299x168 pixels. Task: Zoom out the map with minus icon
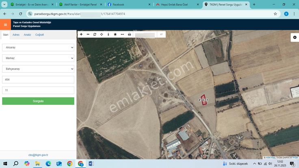[88, 34]
